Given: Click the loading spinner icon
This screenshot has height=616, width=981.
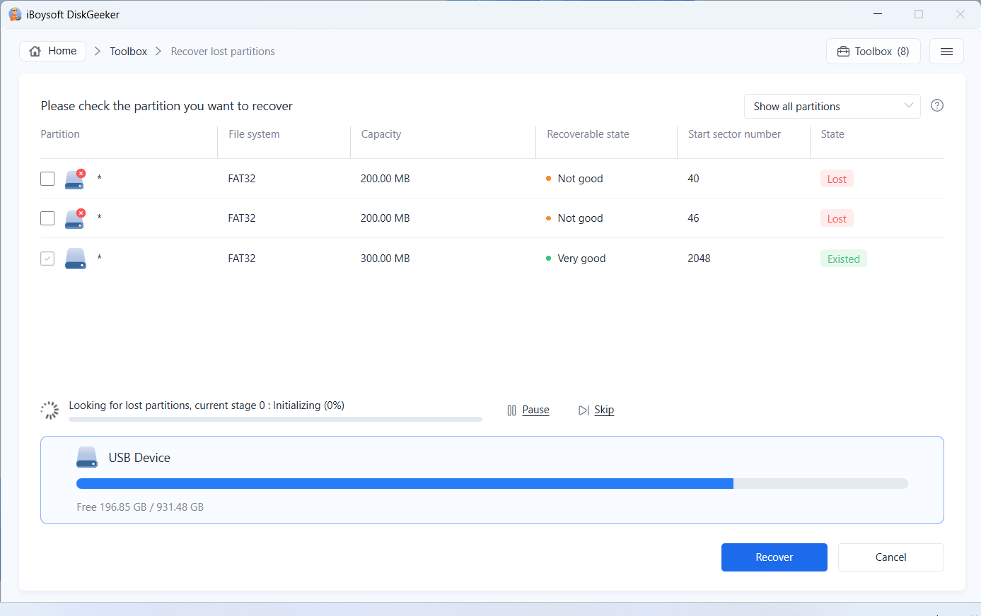Looking at the screenshot, I should pyautogui.click(x=50, y=410).
